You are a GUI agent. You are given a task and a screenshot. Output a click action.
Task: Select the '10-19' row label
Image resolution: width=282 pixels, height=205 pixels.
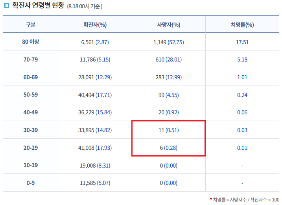[31, 165]
